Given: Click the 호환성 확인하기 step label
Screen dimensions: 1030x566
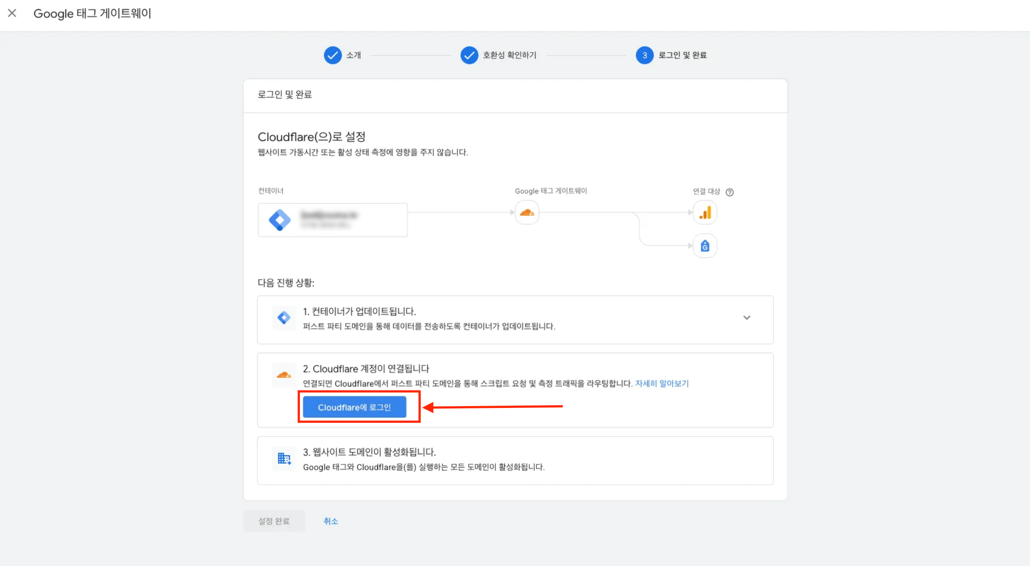Looking at the screenshot, I should pyautogui.click(x=509, y=55).
